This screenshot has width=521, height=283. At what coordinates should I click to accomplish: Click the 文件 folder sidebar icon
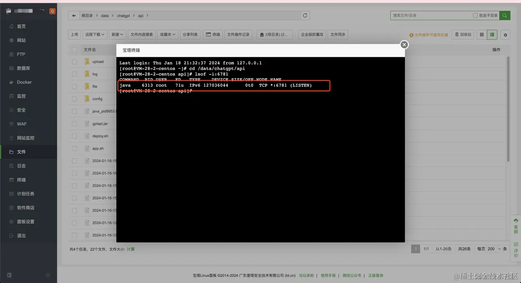(x=12, y=152)
